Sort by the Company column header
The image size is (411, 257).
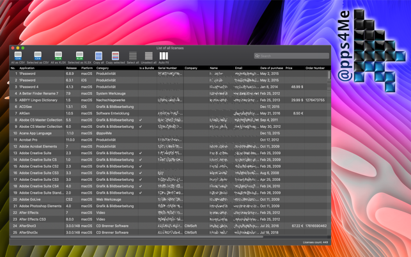pos(196,68)
